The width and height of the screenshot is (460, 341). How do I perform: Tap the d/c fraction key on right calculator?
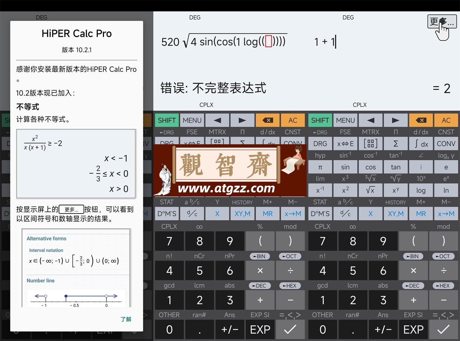coord(345,214)
